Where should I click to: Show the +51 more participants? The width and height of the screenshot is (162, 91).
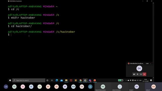pyautogui.click(x=6, y=87)
